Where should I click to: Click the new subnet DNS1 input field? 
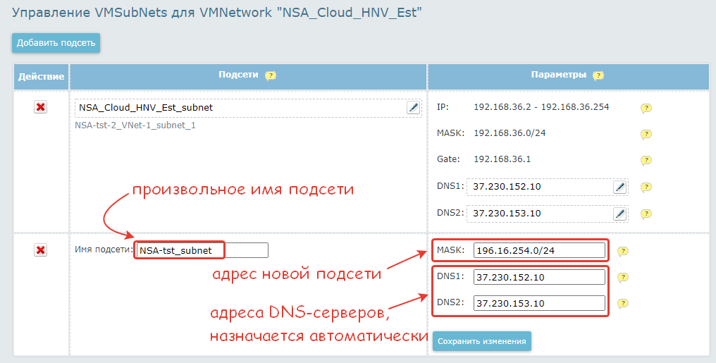point(539,277)
